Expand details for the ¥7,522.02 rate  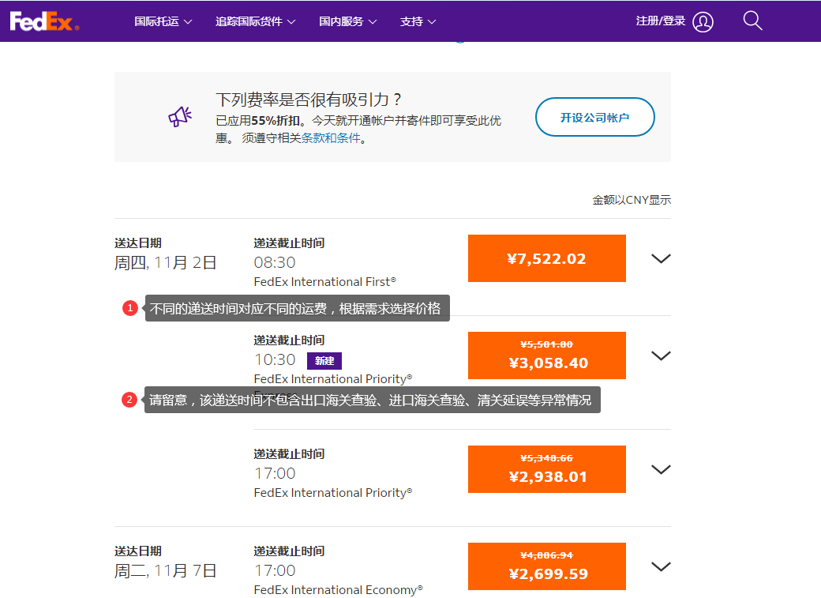coord(660,258)
